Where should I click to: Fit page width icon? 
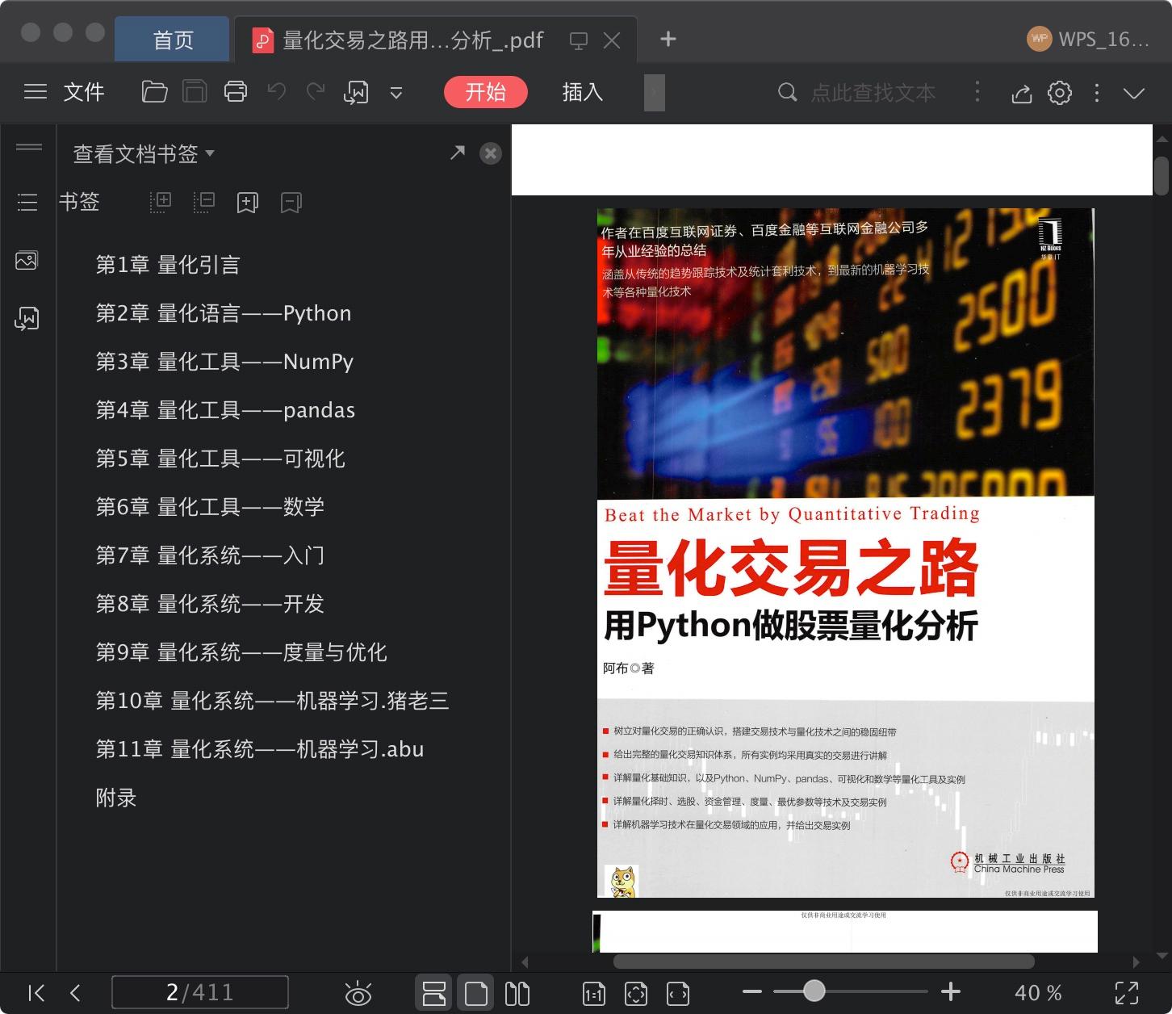tap(678, 994)
